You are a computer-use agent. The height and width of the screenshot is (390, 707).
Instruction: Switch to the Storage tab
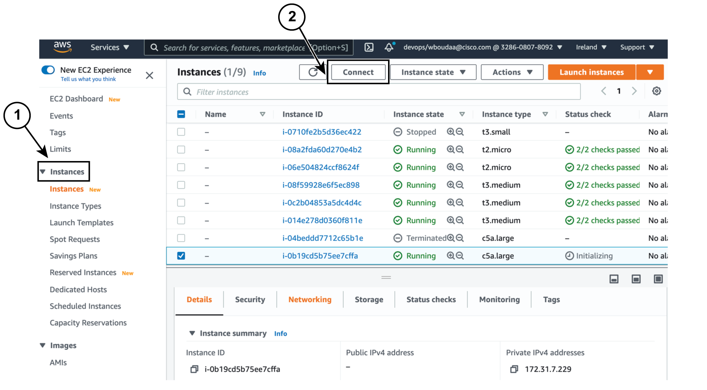[x=369, y=299]
